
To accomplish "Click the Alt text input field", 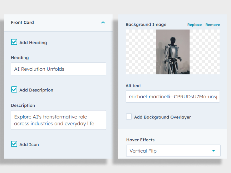I will tap(173, 97).
